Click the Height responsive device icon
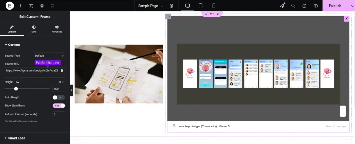This screenshot has width=355, height=144. pyautogui.click(x=18, y=82)
